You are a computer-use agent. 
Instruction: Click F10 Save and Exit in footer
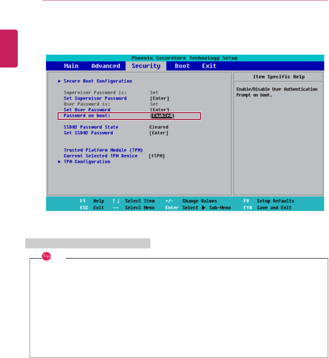(267, 208)
